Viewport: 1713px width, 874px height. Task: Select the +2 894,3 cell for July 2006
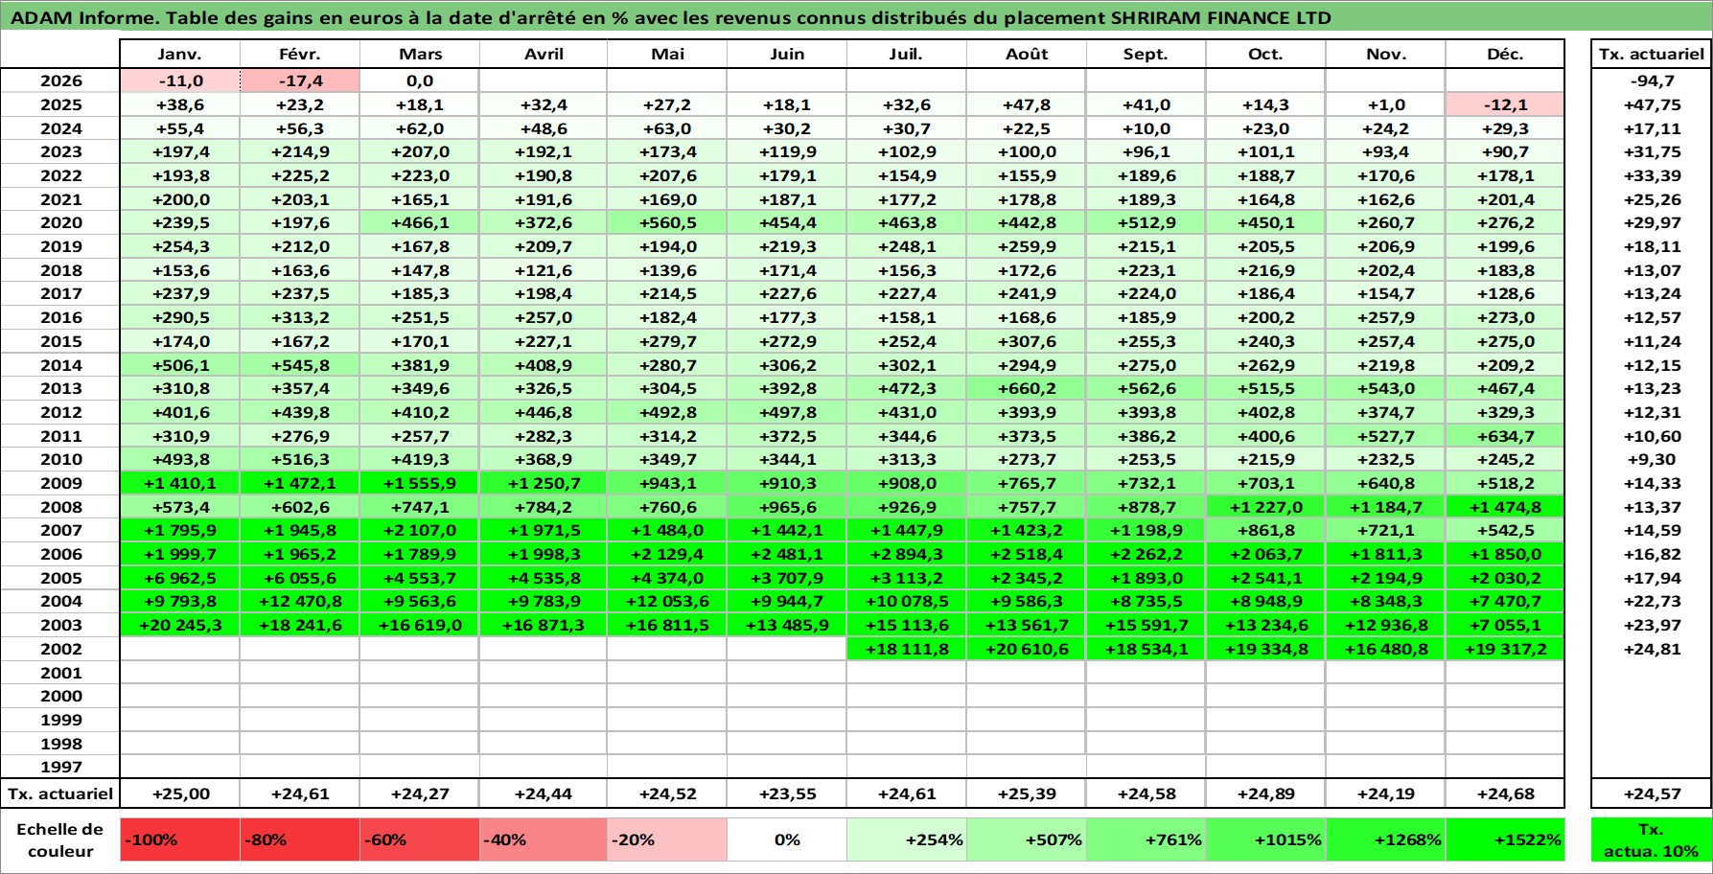coord(907,554)
